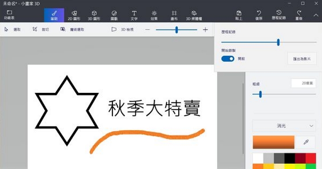Choose the 魔術選取 magic select tool

click(72, 30)
